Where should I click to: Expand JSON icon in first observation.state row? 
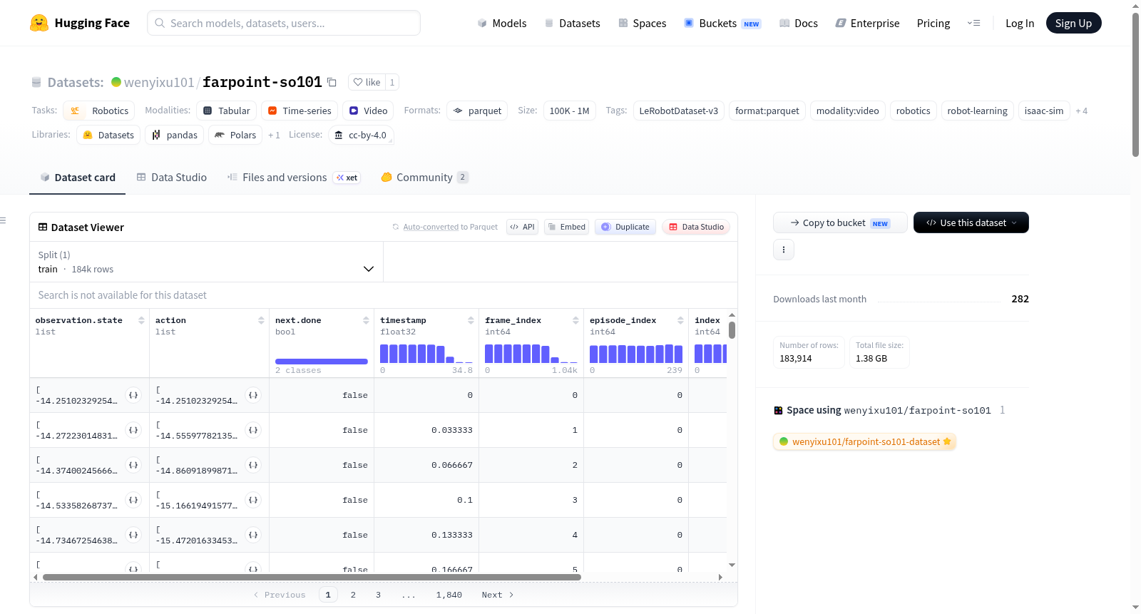point(133,395)
